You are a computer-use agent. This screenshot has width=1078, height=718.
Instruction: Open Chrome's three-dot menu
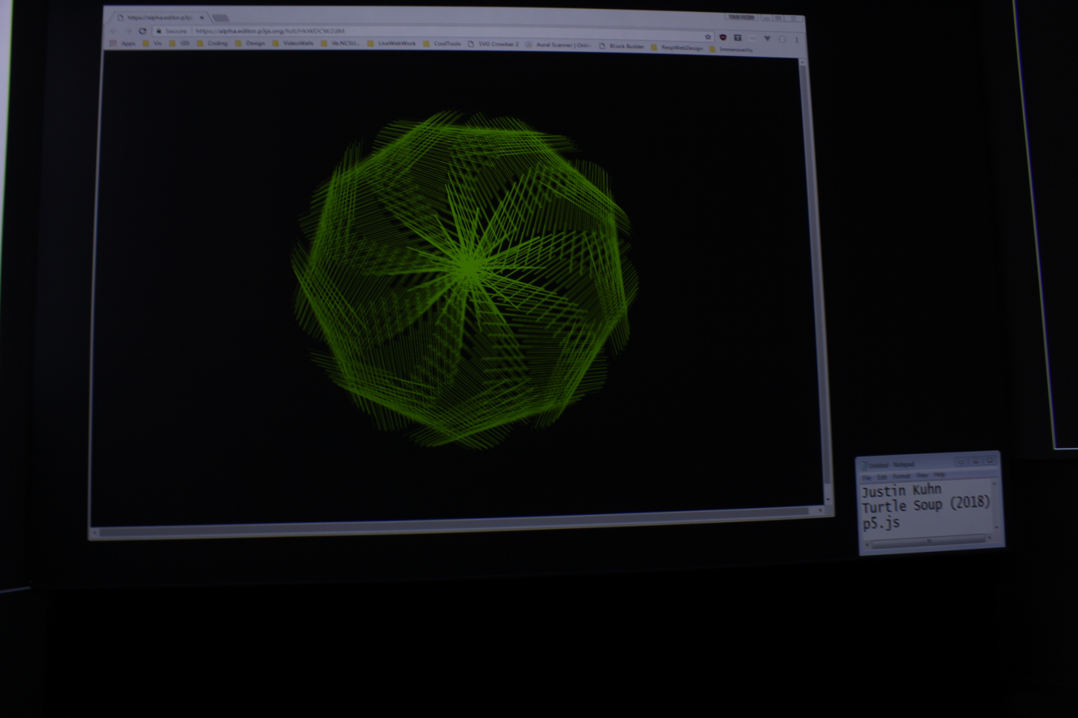[797, 40]
